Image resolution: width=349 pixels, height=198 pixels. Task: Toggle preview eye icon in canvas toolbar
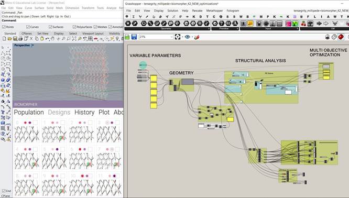(188, 37)
